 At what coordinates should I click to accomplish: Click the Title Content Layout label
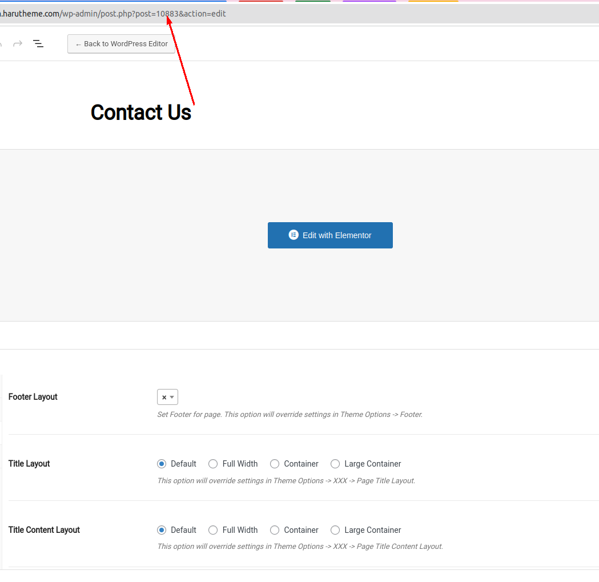[x=44, y=530]
